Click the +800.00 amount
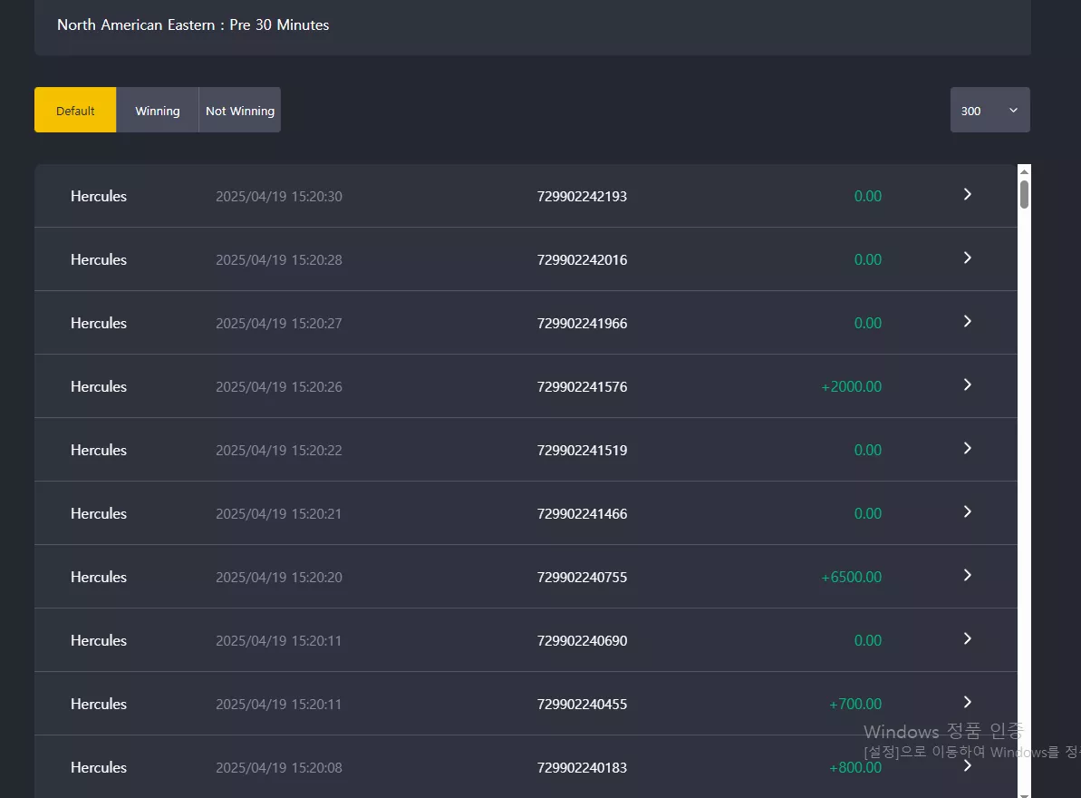The height and width of the screenshot is (798, 1081). tap(855, 768)
